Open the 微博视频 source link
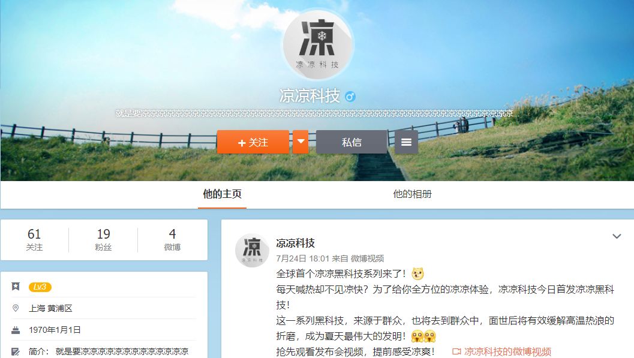This screenshot has width=634, height=358. pos(368,258)
